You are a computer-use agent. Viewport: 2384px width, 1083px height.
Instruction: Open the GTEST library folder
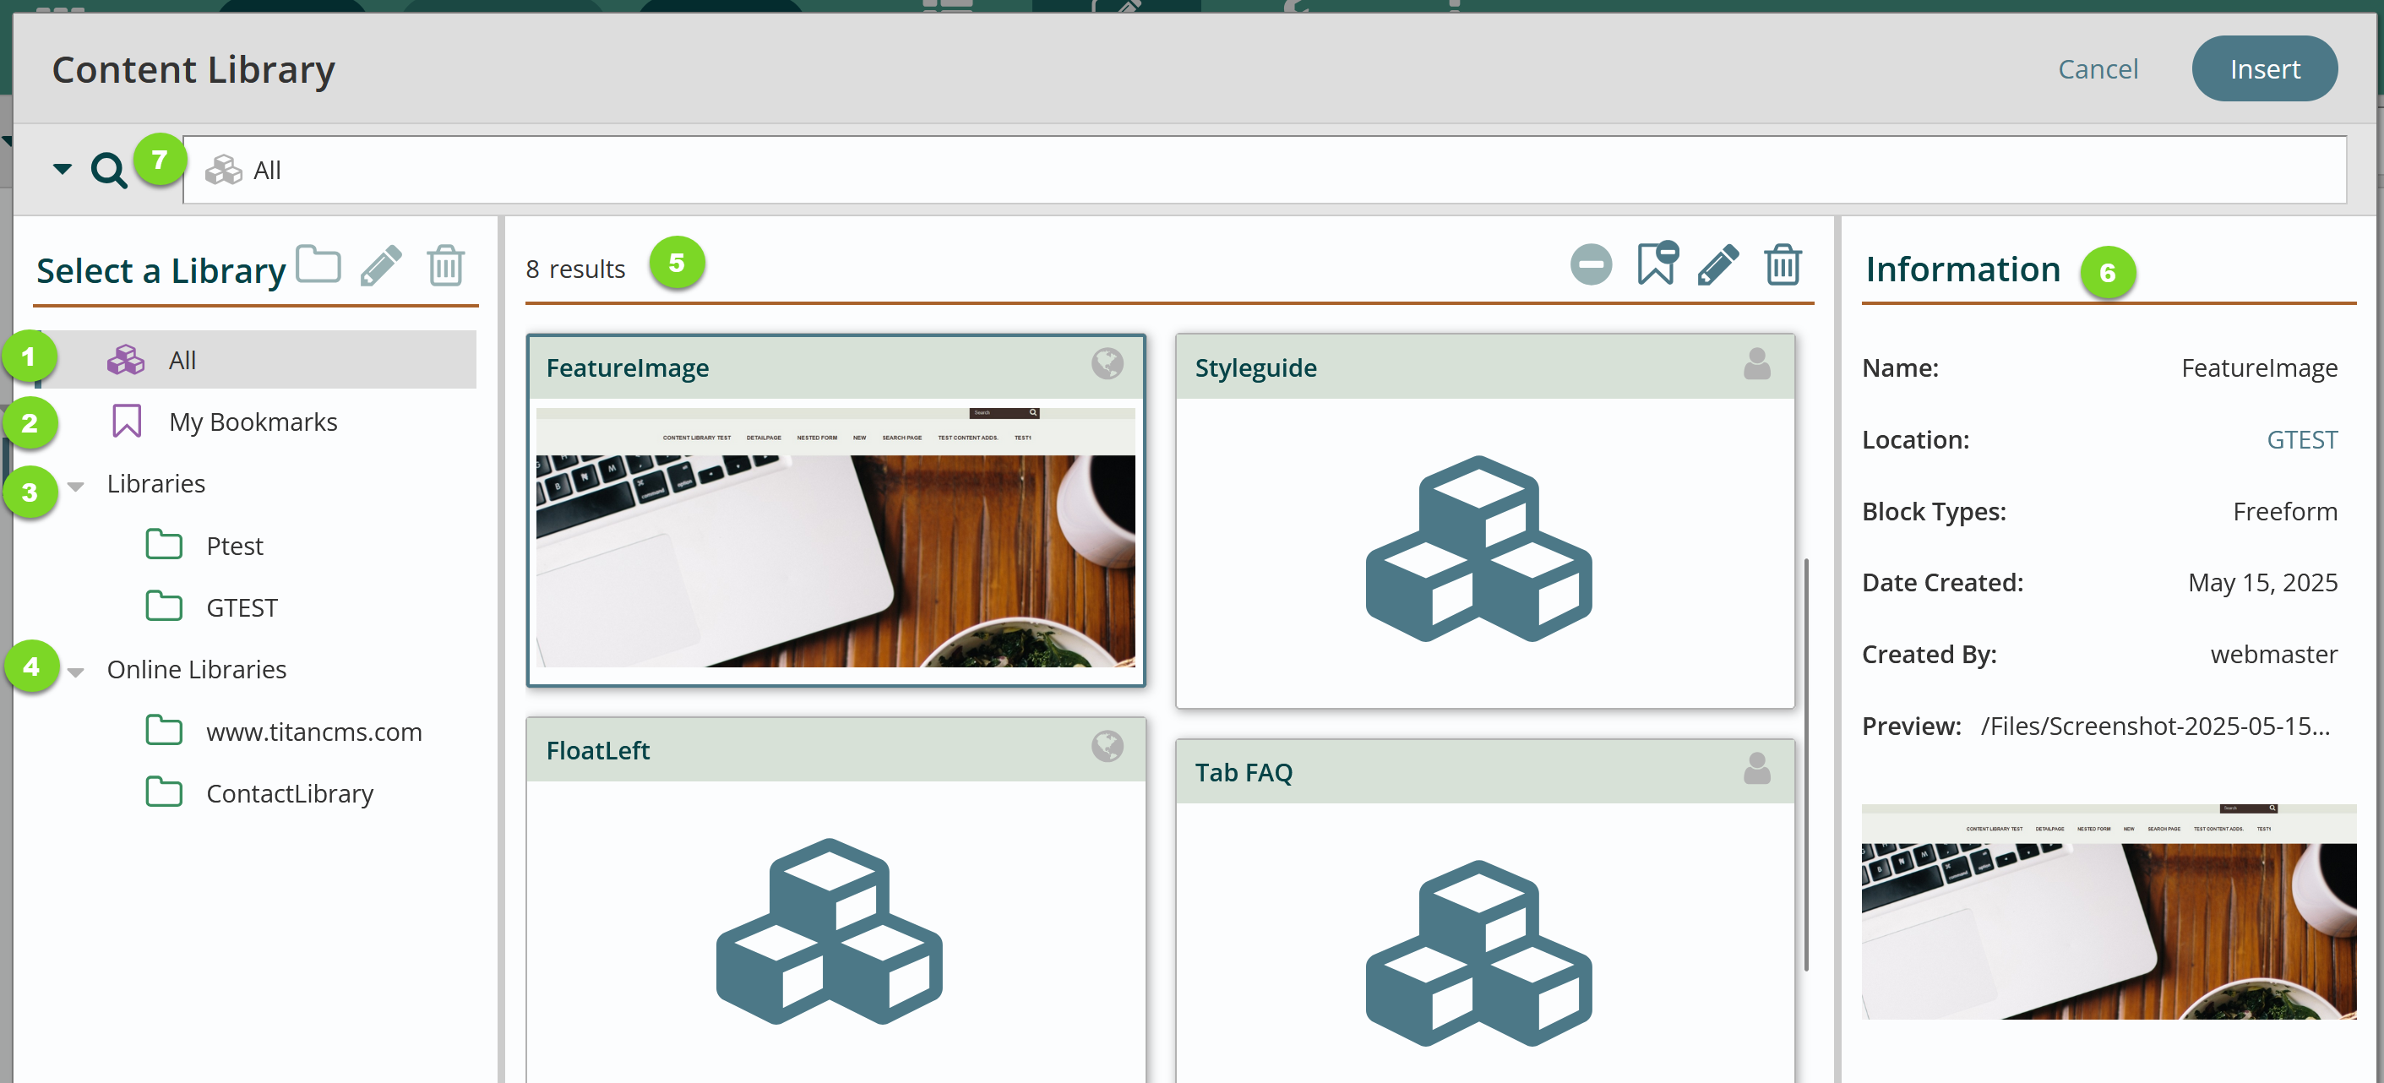click(242, 608)
